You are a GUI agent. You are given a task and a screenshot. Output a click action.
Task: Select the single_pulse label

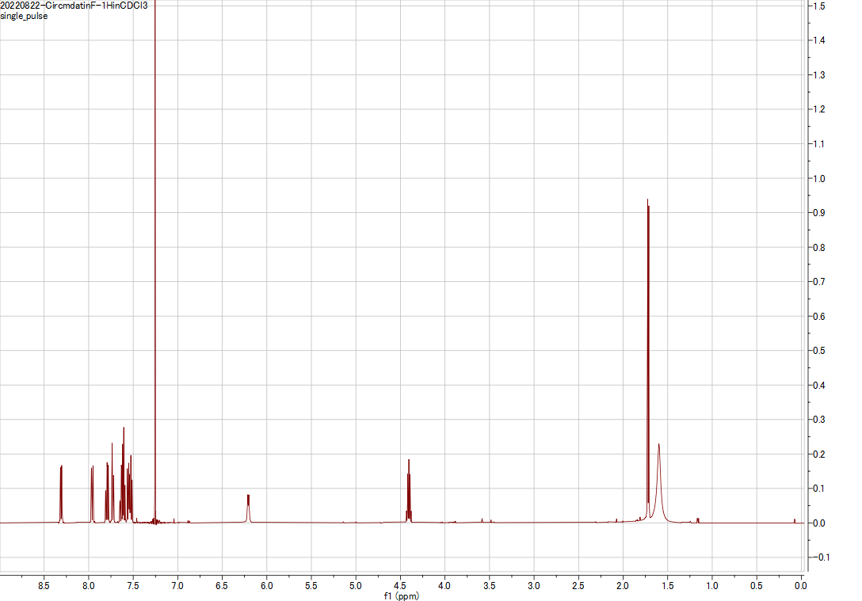[24, 15]
